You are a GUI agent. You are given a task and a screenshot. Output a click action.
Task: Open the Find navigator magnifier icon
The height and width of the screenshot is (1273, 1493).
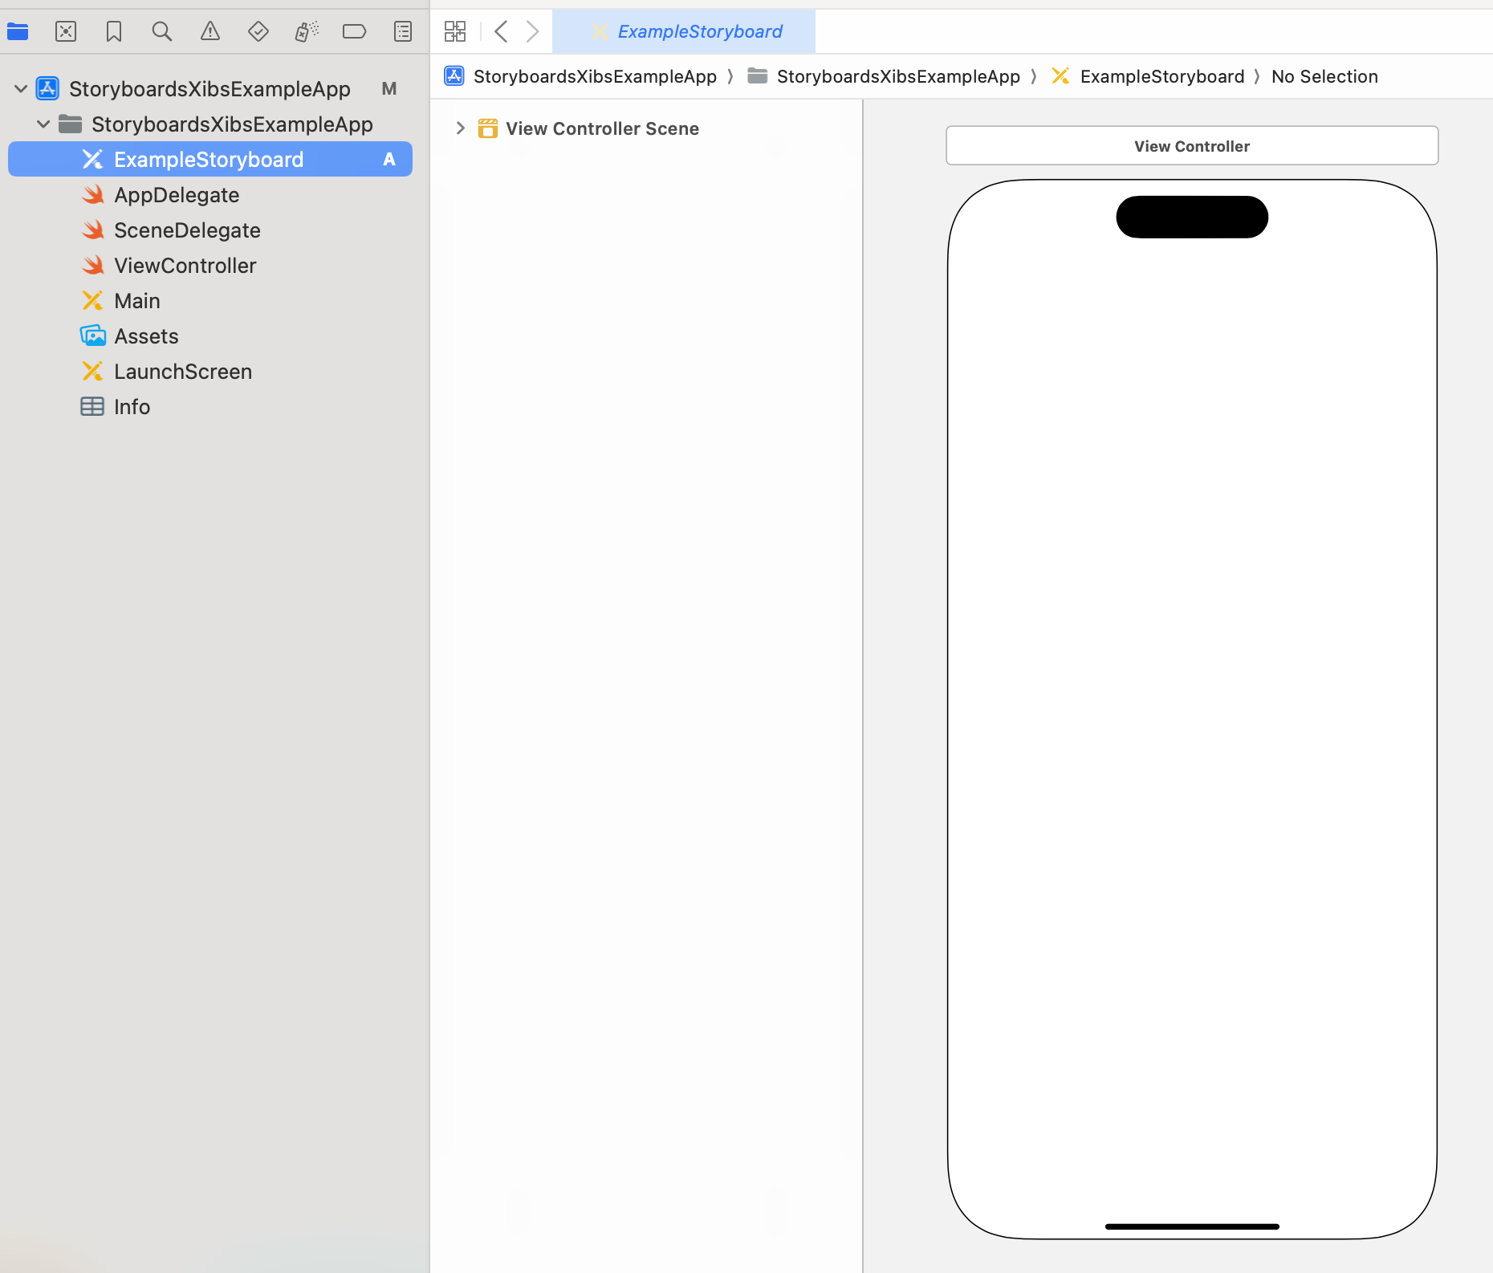click(x=162, y=31)
